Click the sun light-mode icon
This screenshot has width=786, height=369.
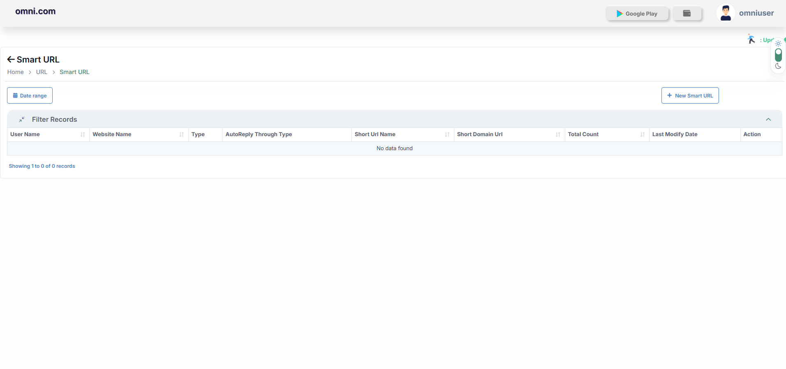pos(778,43)
